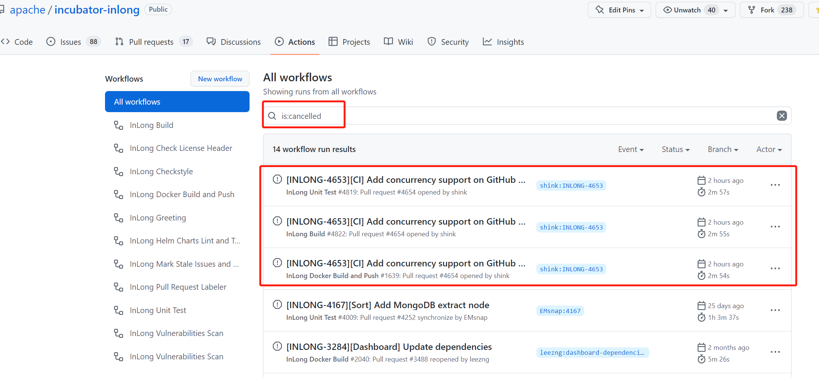
Task: Open the Edit Pins dropdown
Action: click(x=620, y=10)
